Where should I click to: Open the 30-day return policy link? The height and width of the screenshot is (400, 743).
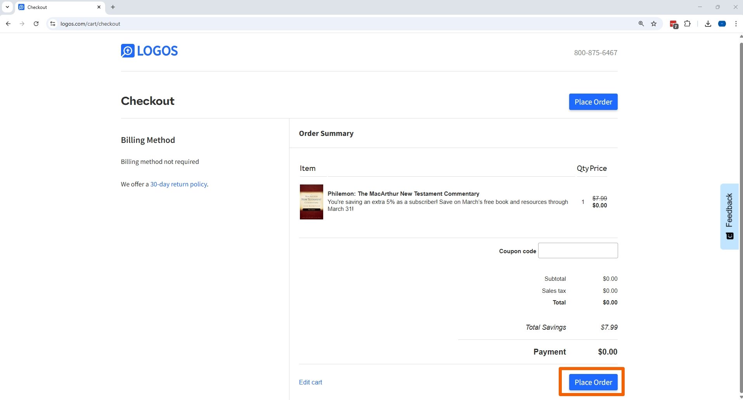(178, 184)
